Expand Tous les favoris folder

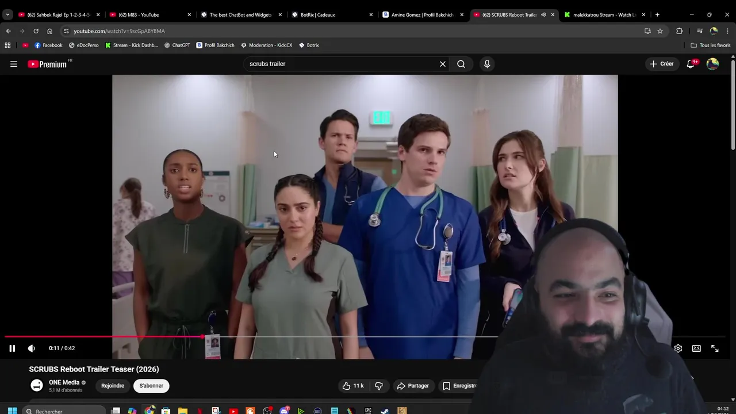711,45
